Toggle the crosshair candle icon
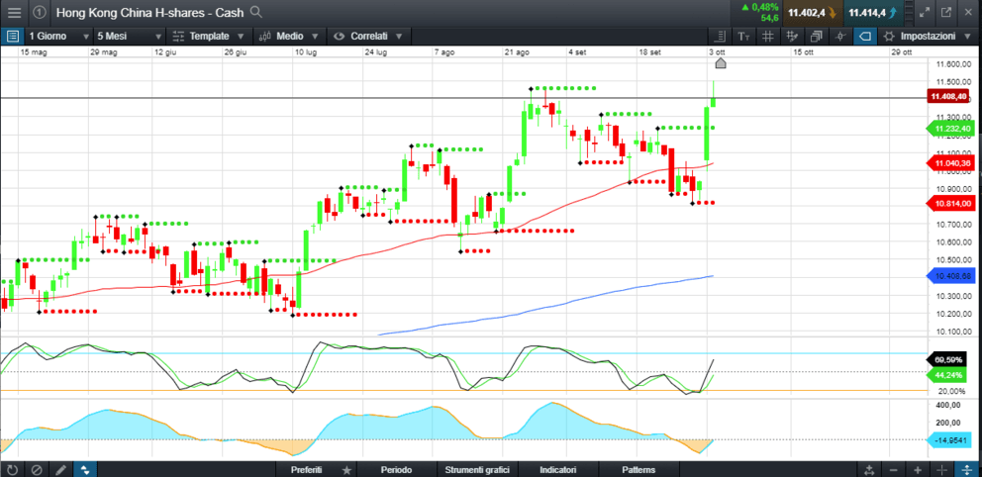Viewport: 982px width, 477px height. 840,37
